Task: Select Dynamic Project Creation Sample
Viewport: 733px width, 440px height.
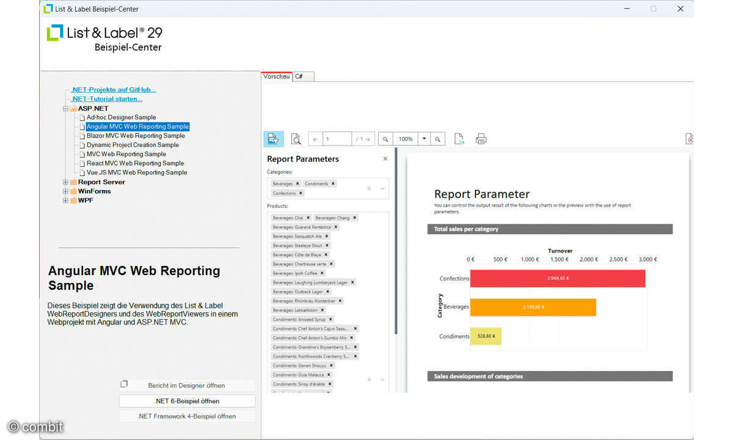Action: click(133, 145)
